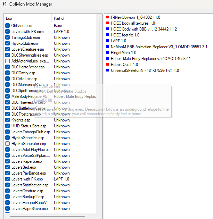Viewport: 213px width, 219px height.
Task: Select the DLCVileLair.esp row
Action: [x=51, y=79]
